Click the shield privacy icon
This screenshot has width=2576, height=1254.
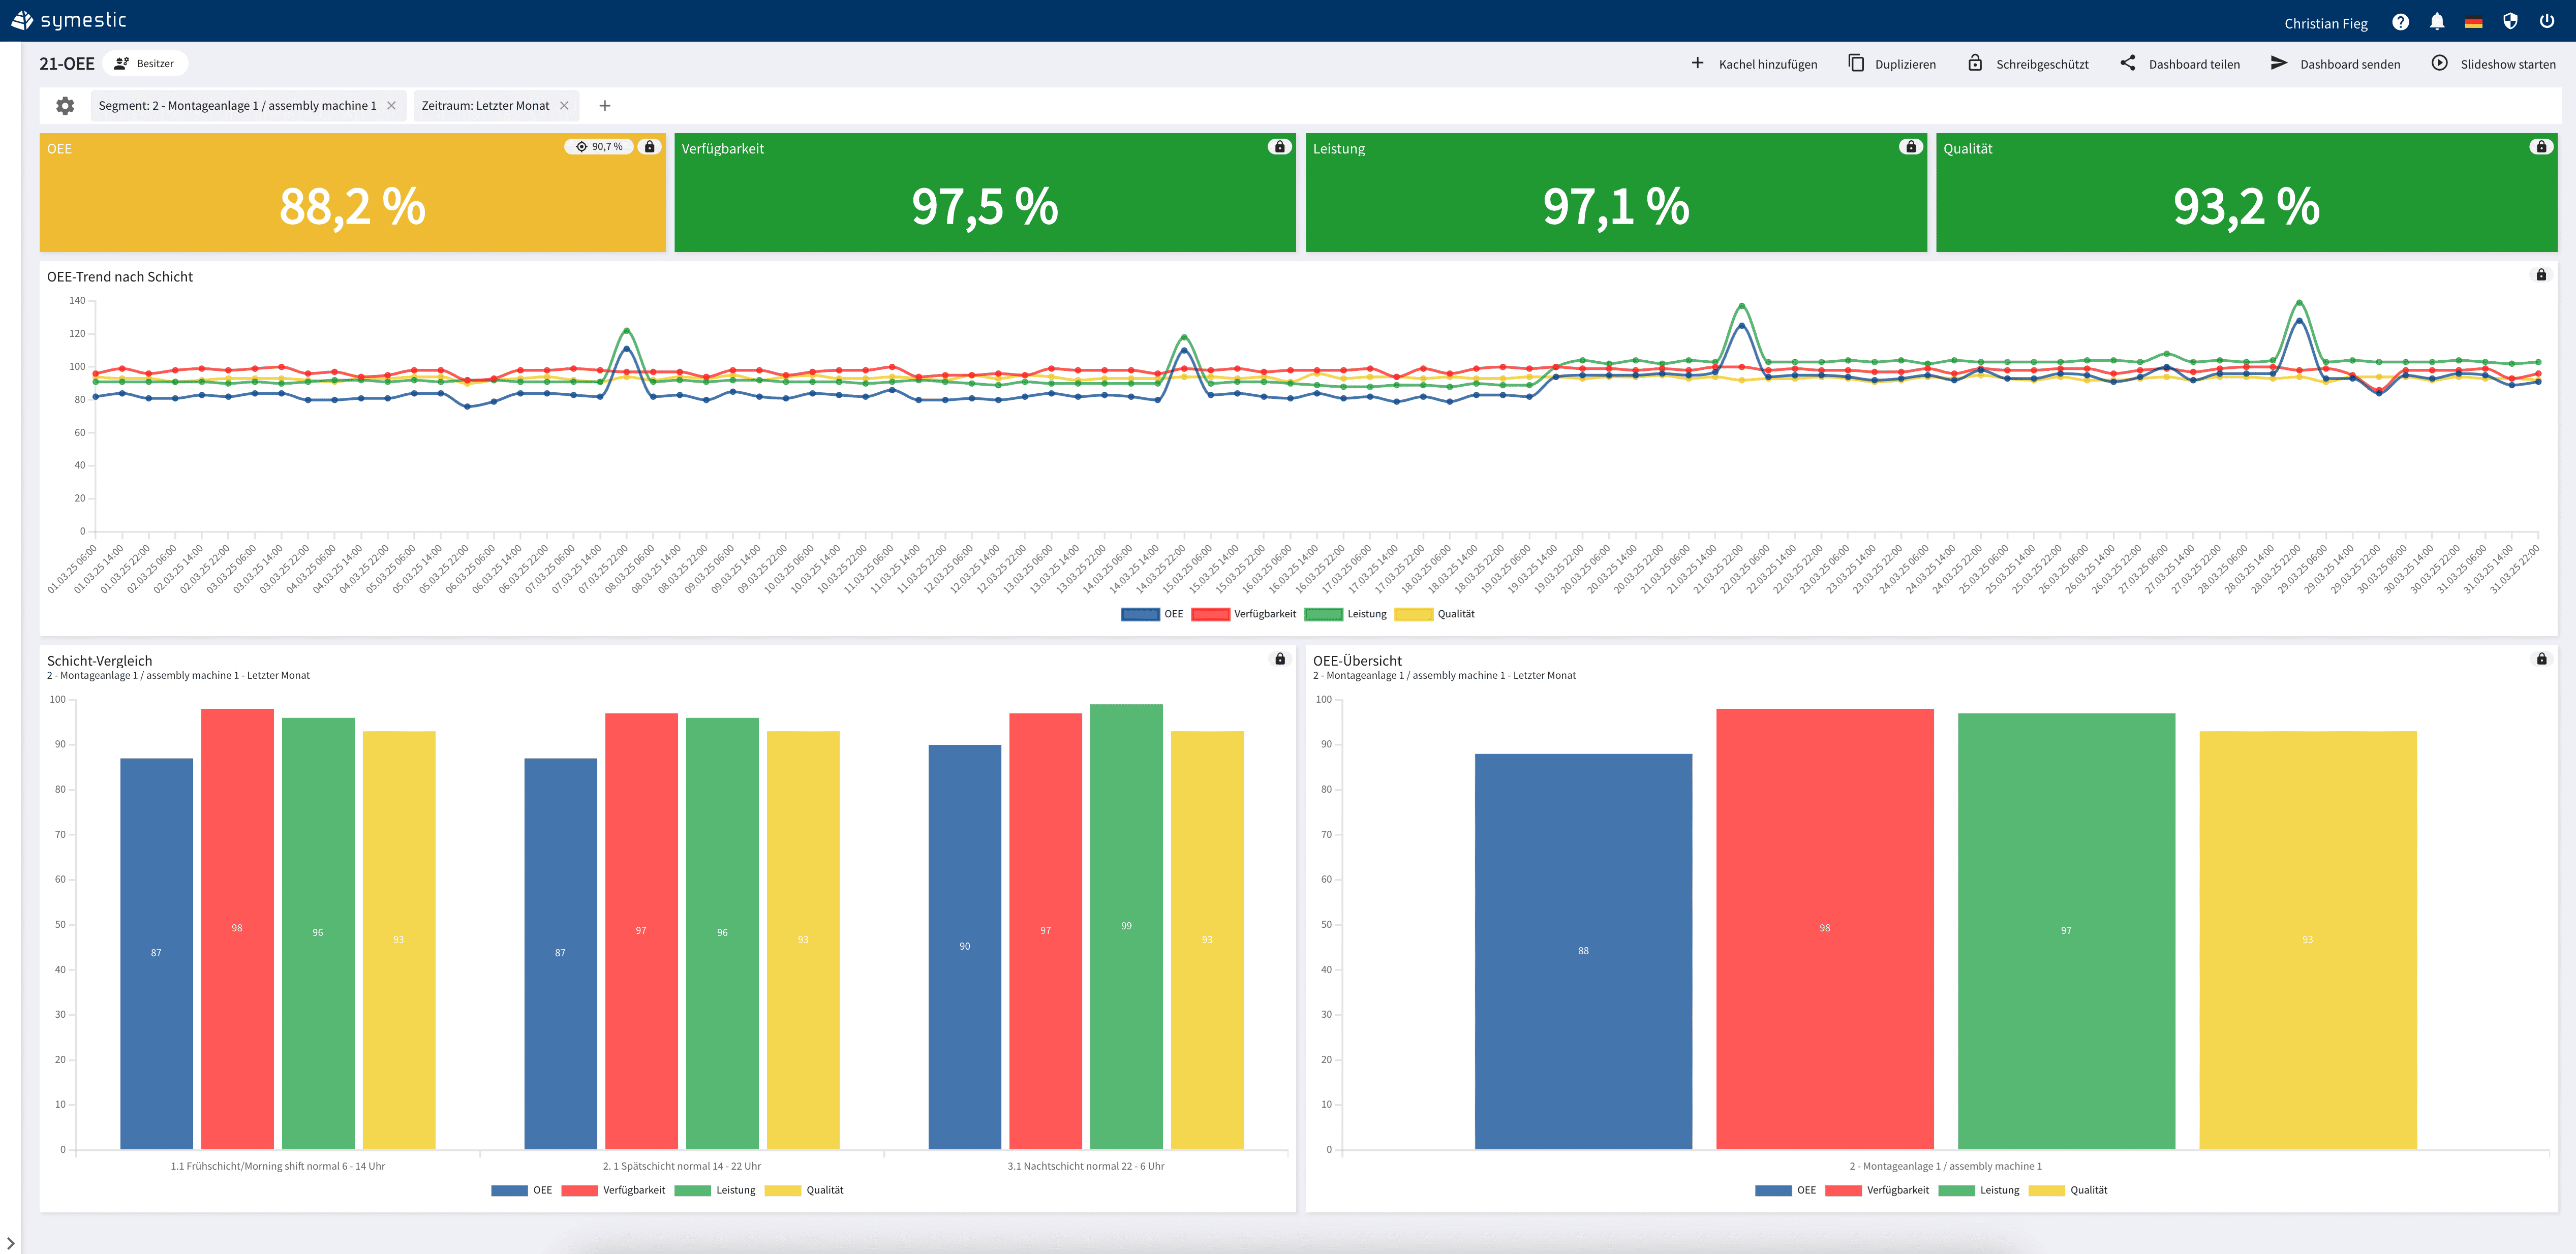click(2510, 22)
